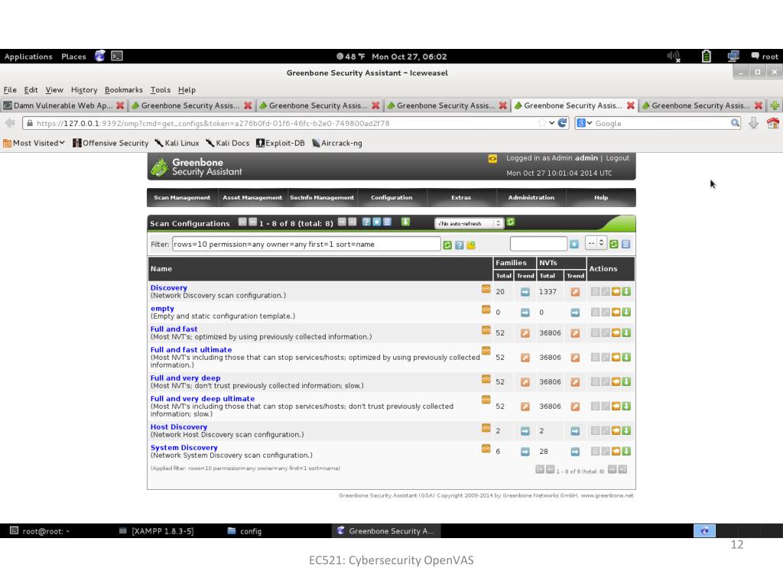The width and height of the screenshot is (783, 587).
Task: Click the Iceweasel home icon
Action: (773, 123)
